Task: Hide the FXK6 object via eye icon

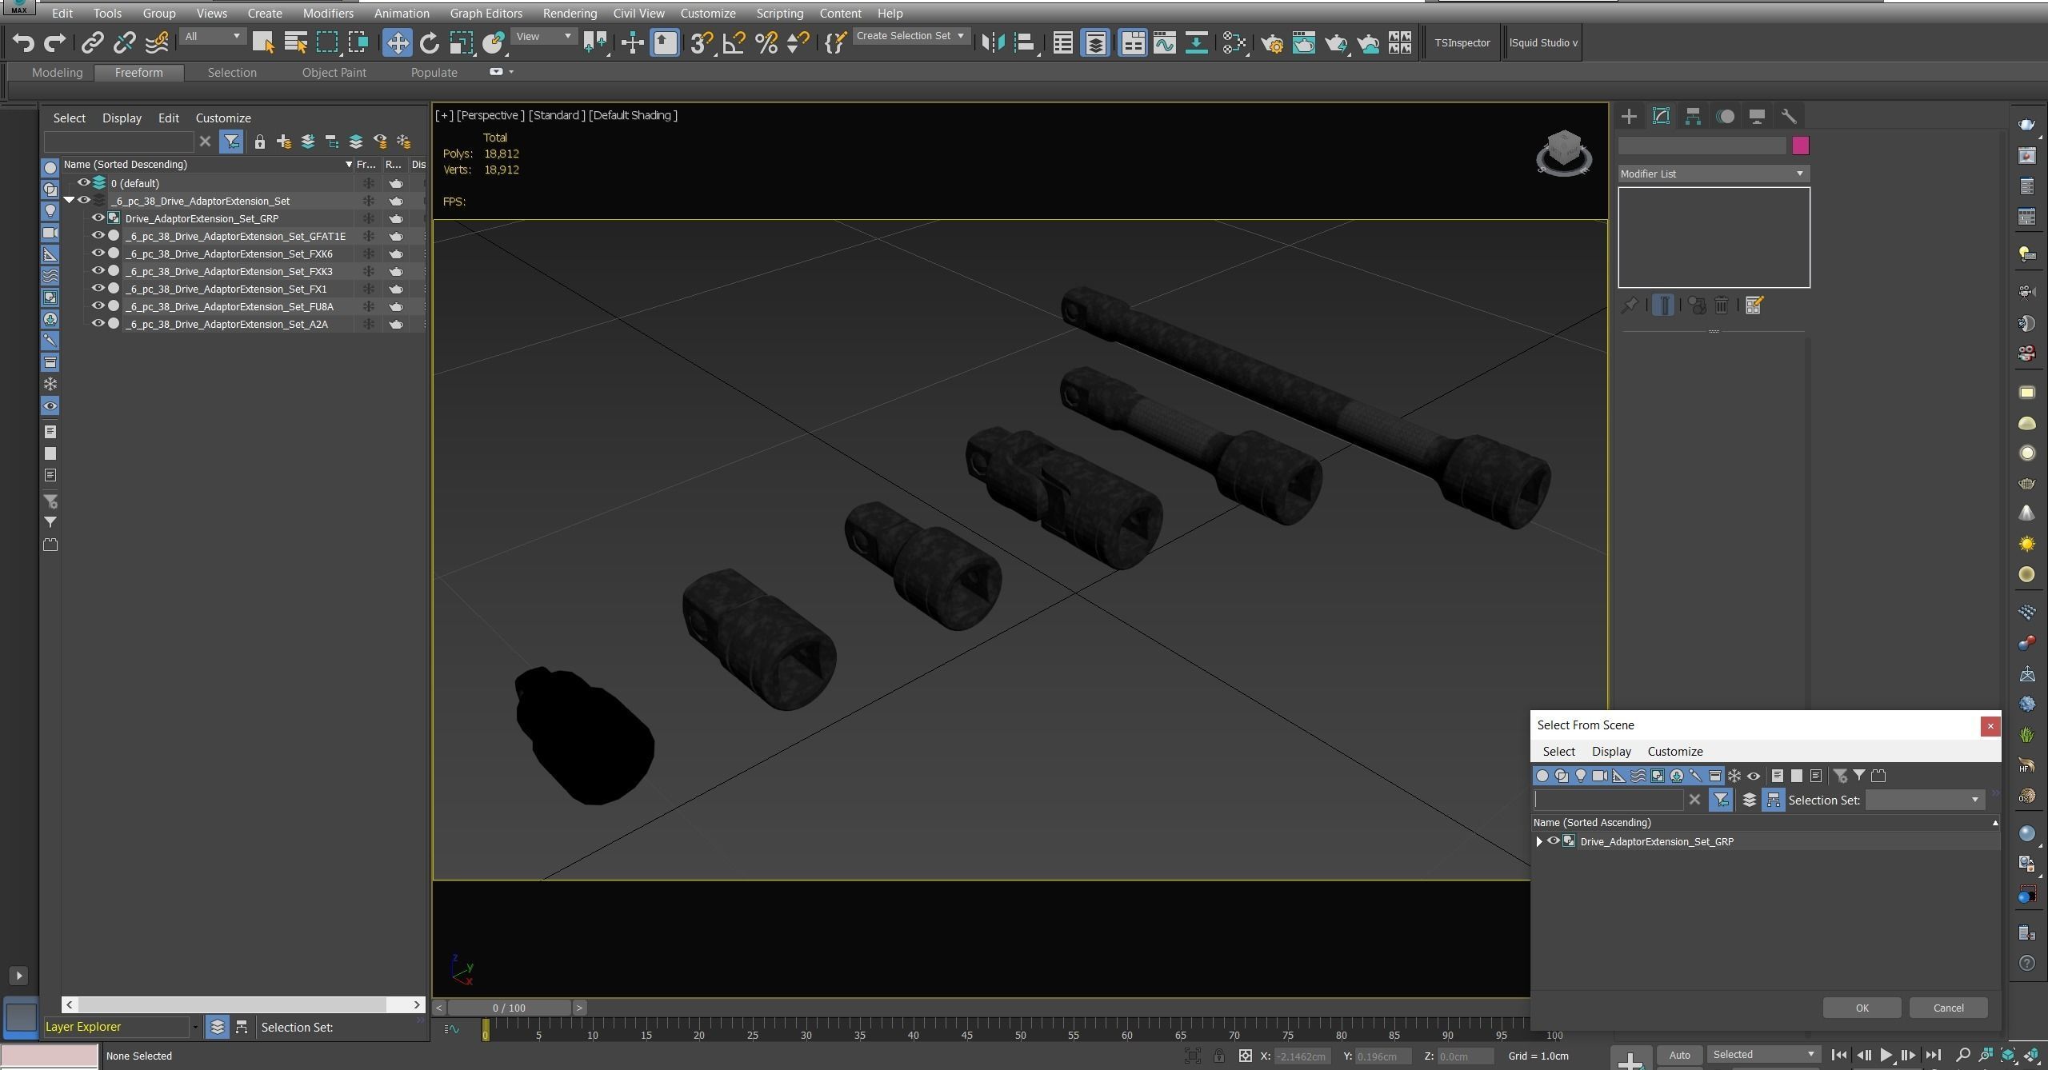Action: (x=98, y=254)
